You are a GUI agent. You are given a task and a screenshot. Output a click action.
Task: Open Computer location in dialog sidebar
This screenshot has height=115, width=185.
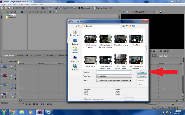pos(75,59)
